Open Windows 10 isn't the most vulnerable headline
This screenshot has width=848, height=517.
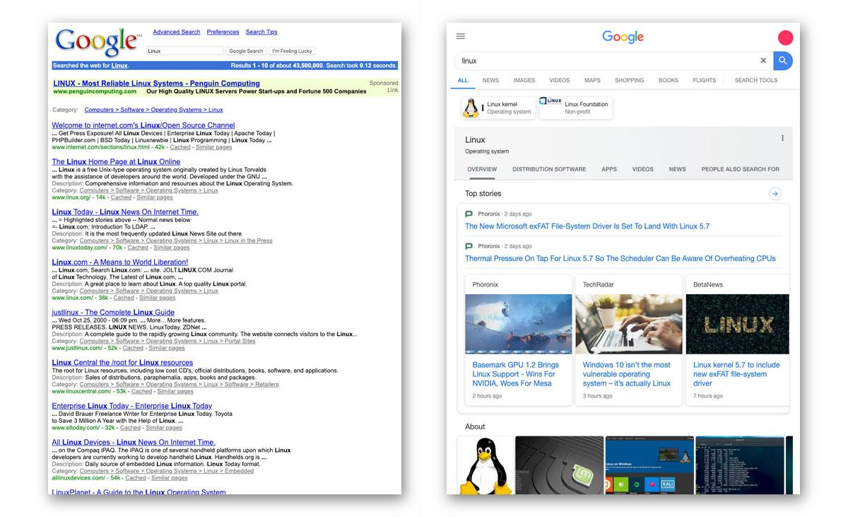point(627,374)
